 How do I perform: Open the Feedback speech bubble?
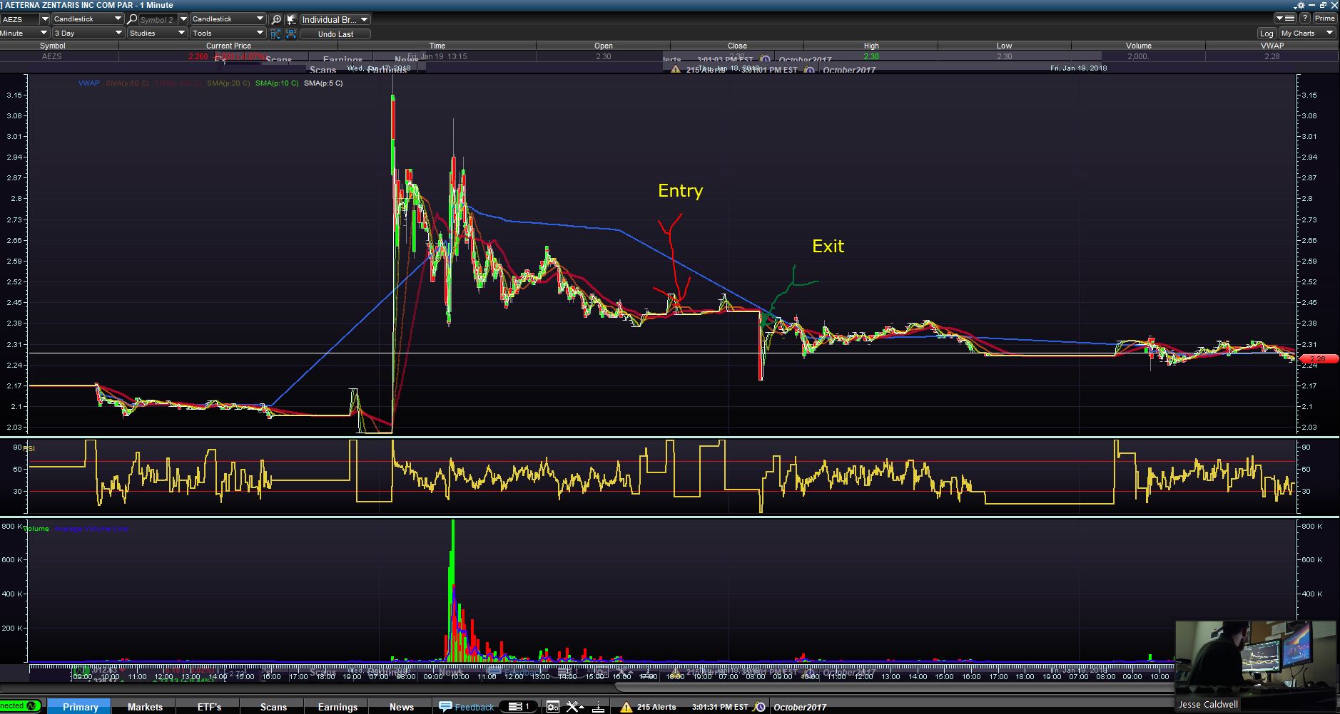[445, 706]
